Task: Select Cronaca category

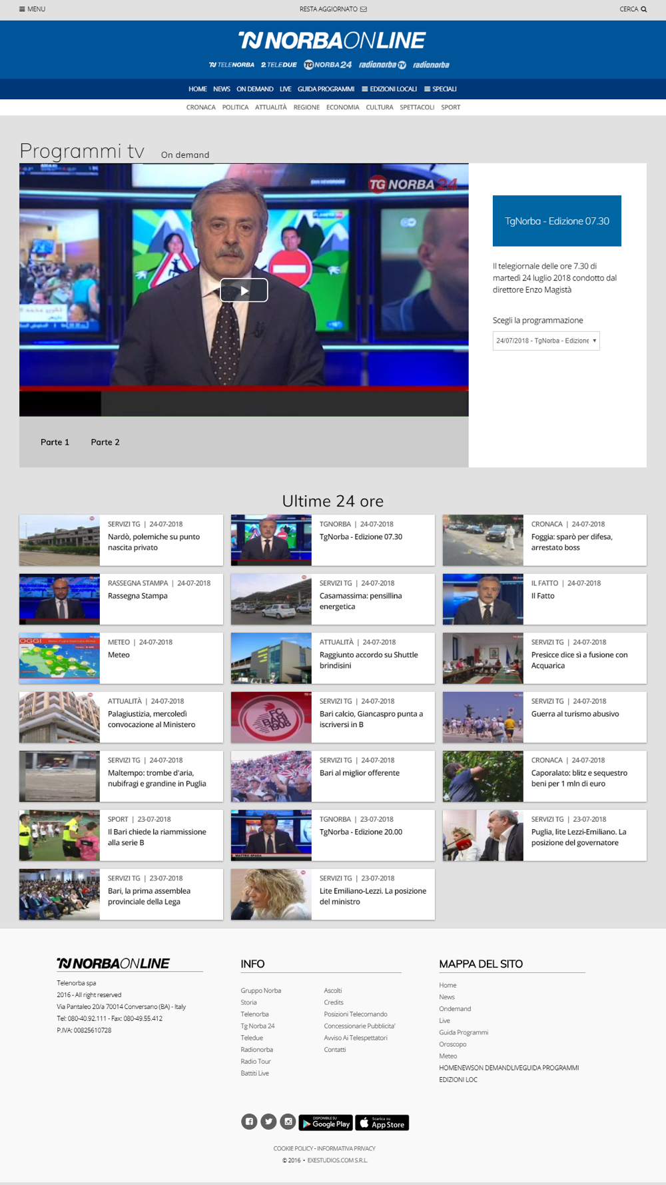Action: [x=201, y=107]
